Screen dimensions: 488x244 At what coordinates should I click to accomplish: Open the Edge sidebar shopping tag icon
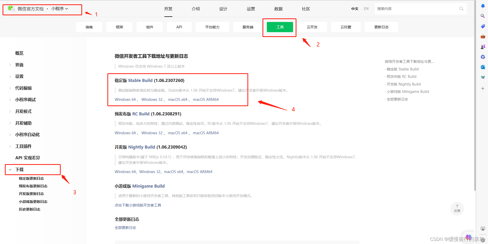tap(483, 26)
